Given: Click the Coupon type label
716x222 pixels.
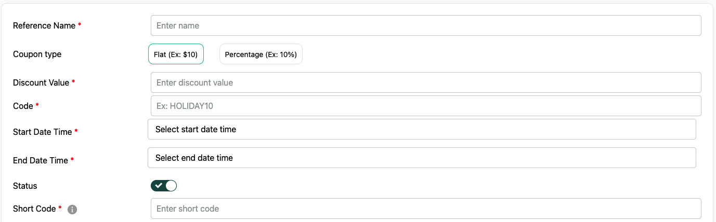Looking at the screenshot, I should coord(37,54).
